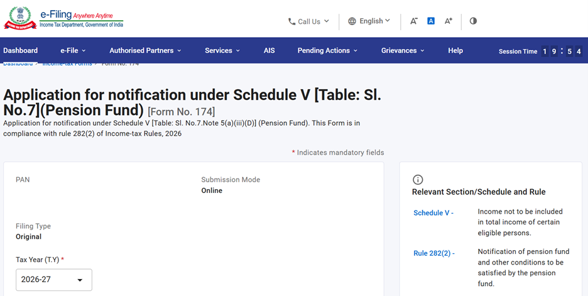Viewport: 588px width, 296px height.
Task: Open the Services dropdown menu
Action: [222, 50]
